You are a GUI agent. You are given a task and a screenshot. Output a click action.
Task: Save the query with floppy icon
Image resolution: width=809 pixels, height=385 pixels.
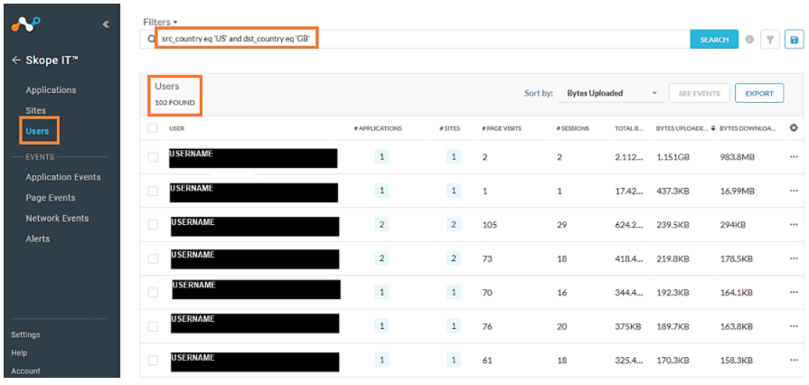point(794,39)
